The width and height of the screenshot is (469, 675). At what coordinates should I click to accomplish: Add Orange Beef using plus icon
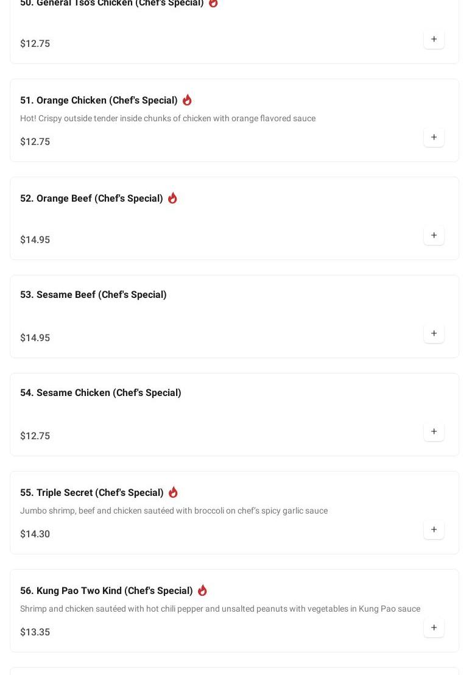tap(434, 236)
